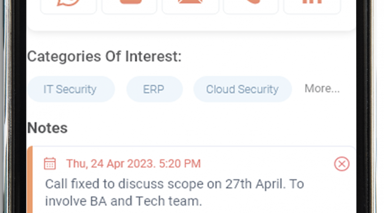Click the phone button card

point(251,6)
